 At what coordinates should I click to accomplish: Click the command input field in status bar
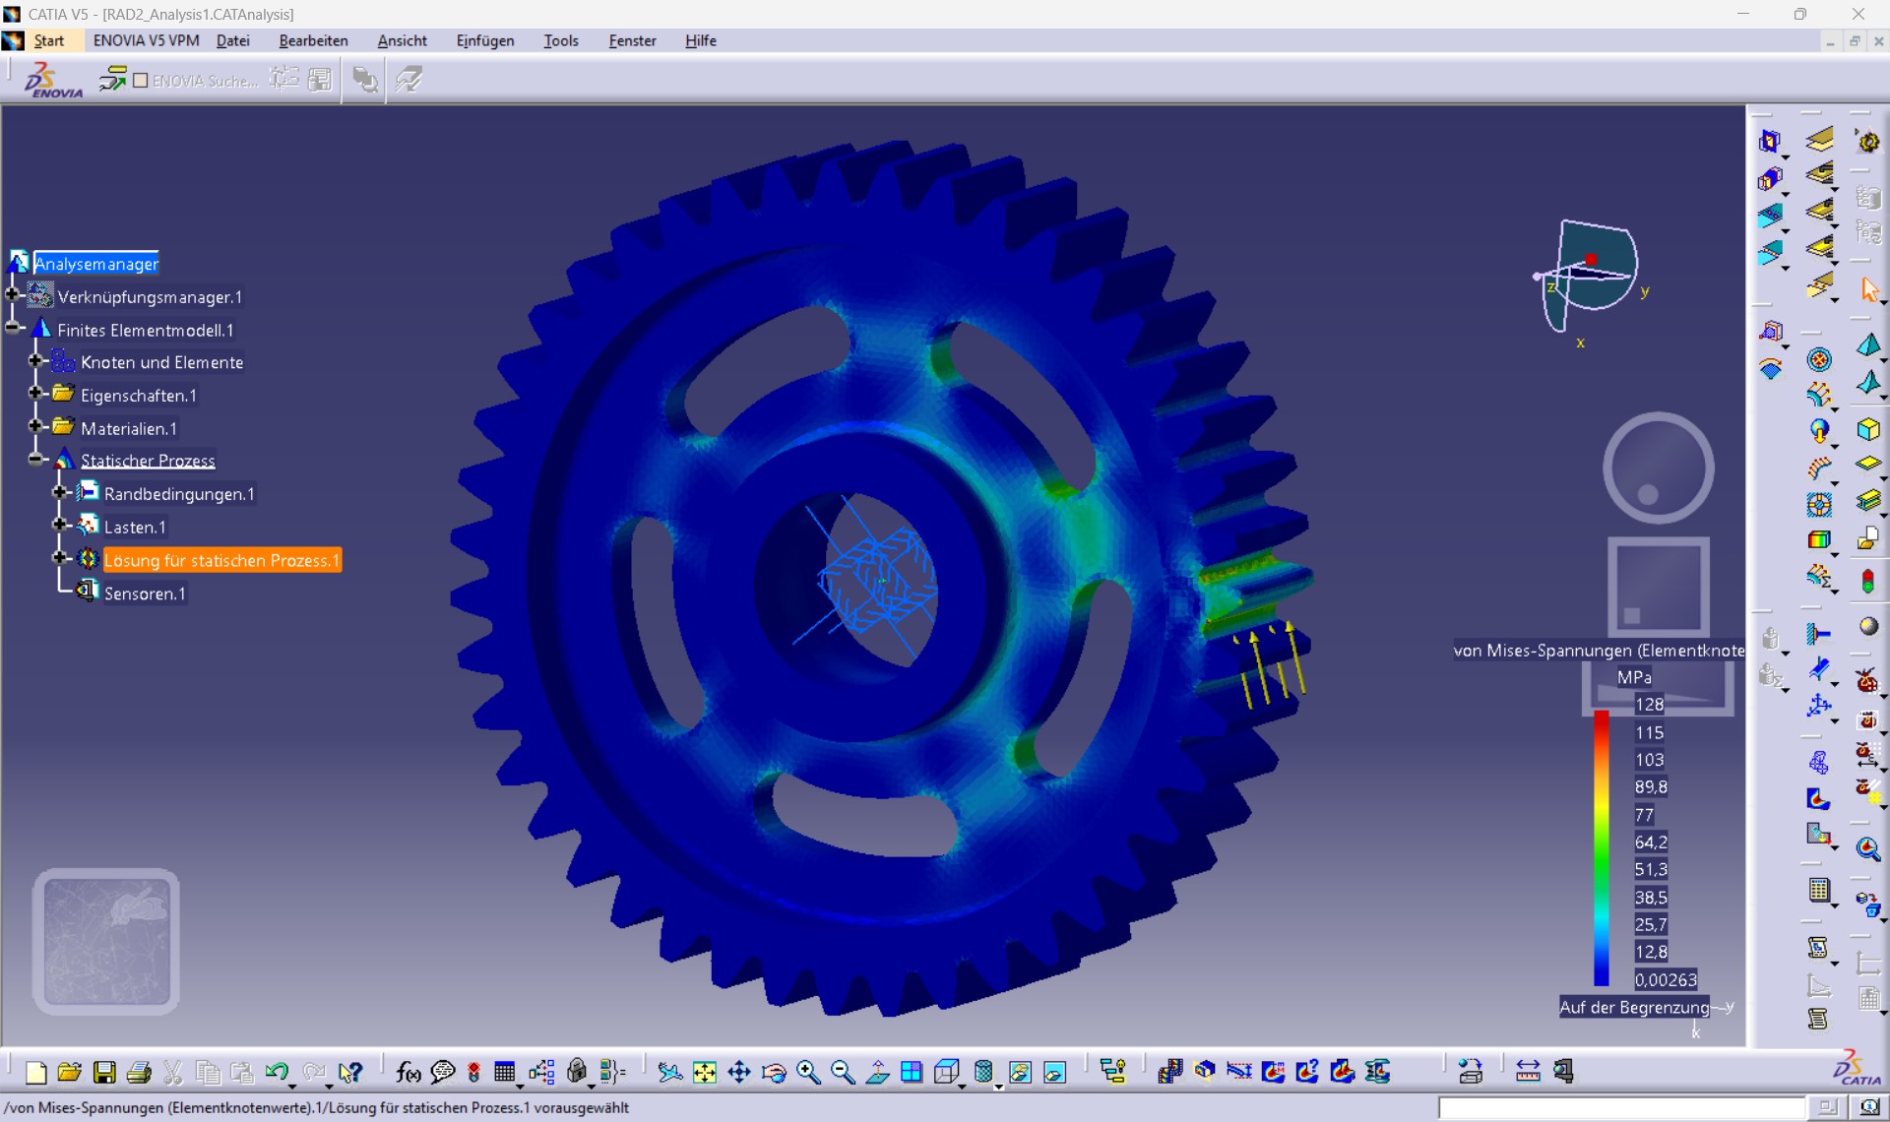pyautogui.click(x=1622, y=1108)
